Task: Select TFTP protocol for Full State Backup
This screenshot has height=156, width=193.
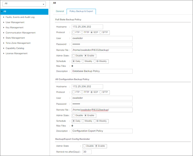Action: 82,33
